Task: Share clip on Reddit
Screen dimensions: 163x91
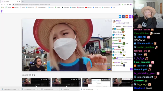Action: click(127, 16)
